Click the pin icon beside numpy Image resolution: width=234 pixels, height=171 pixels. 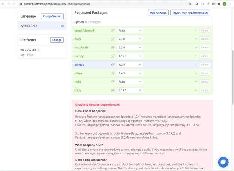(x=112, y=56)
